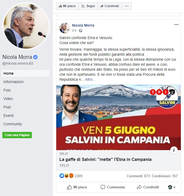Click the blue like reaction icon
The image size is (184, 196).
coord(62,176)
